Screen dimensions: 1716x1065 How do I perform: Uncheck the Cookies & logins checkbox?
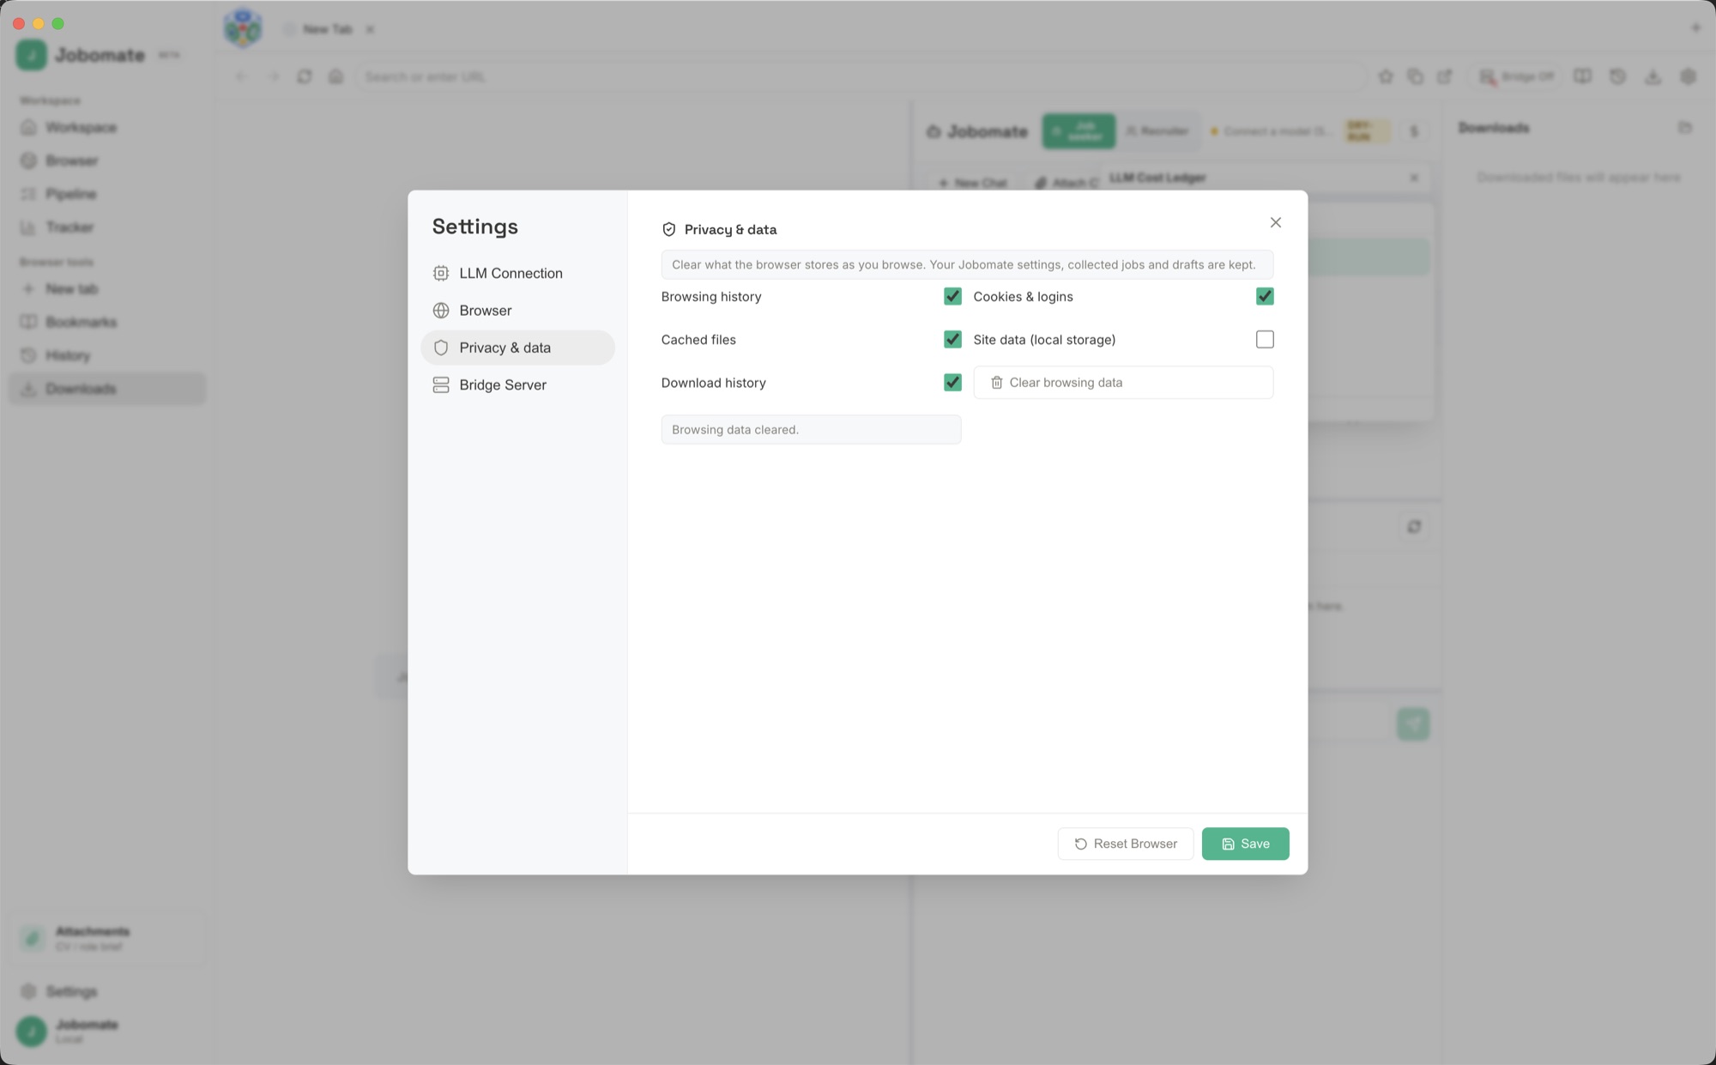tap(1265, 297)
